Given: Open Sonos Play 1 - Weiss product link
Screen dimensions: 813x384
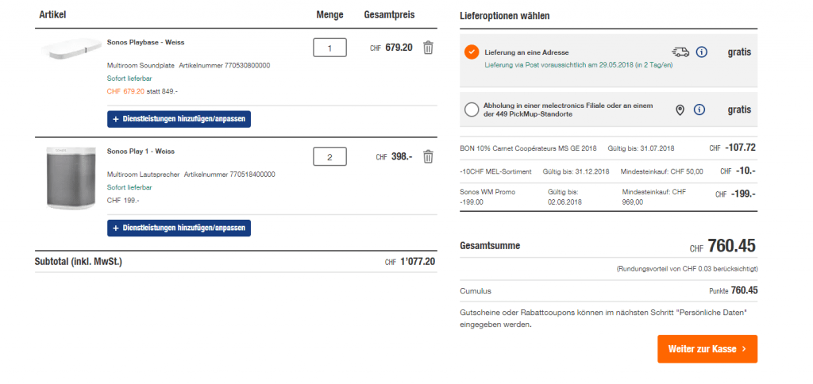Looking at the screenshot, I should 141,151.
